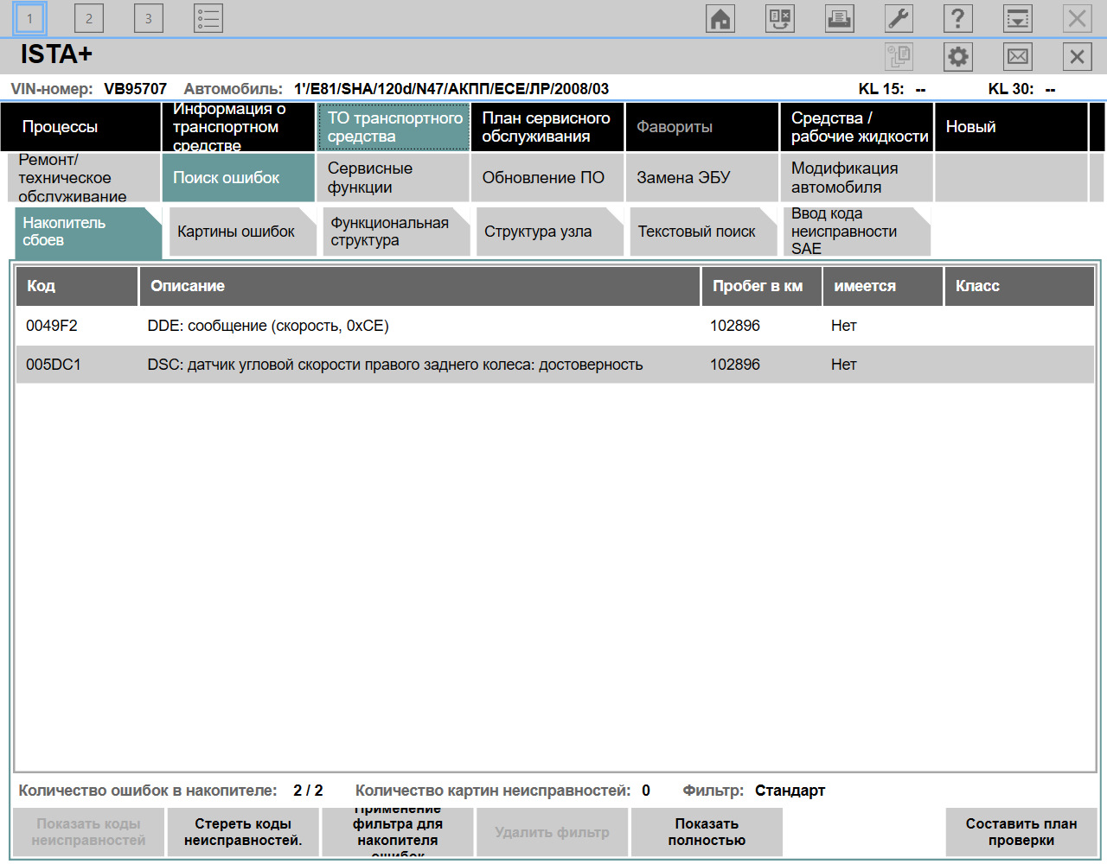Switch to Текстовый поиск tab

click(704, 232)
